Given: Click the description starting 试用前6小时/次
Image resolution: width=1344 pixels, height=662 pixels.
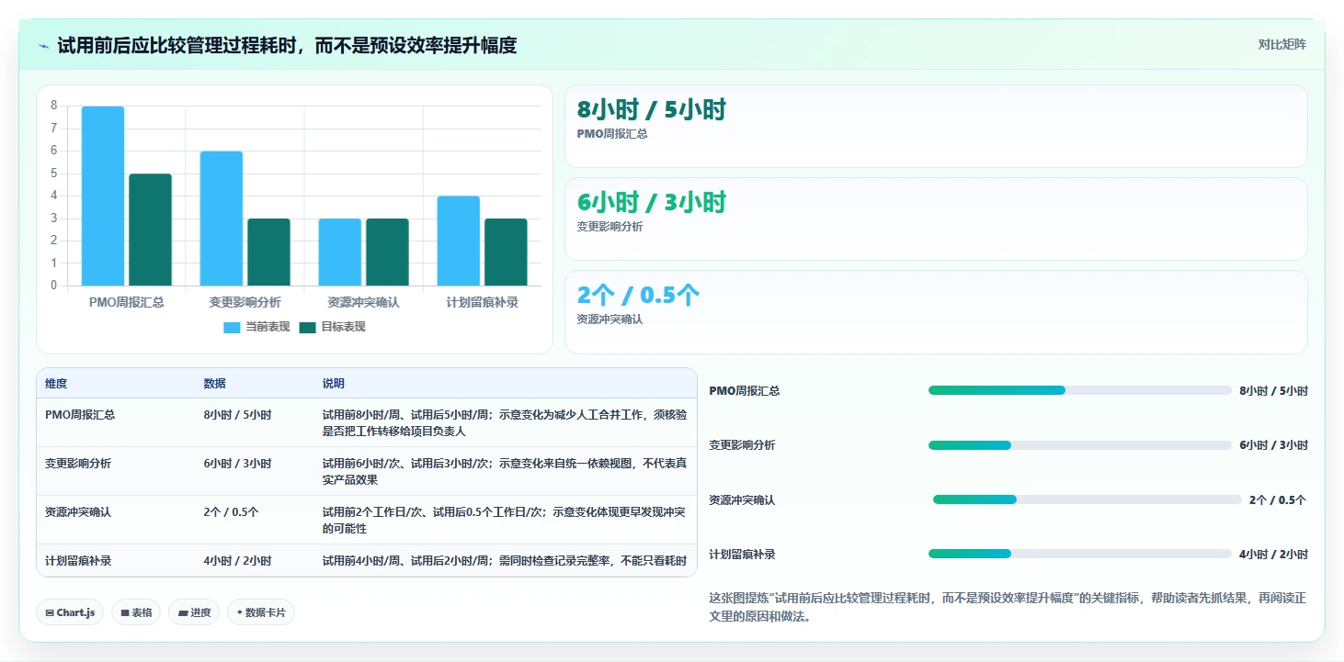Looking at the screenshot, I should pyautogui.click(x=505, y=472).
